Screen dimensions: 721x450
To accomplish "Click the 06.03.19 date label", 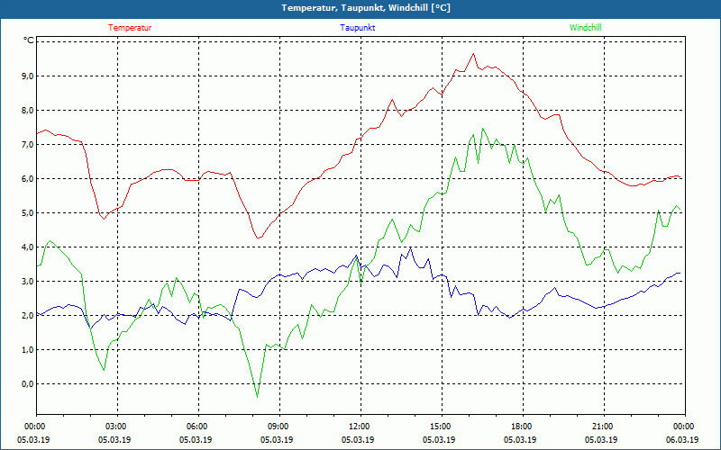I will pos(683,440).
